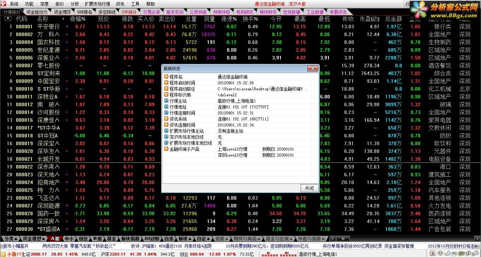Viewport: 481px width, 257px height.
Task: Click the headline 央行单周净投放3650亿再创纪录
Action: pos(352,246)
